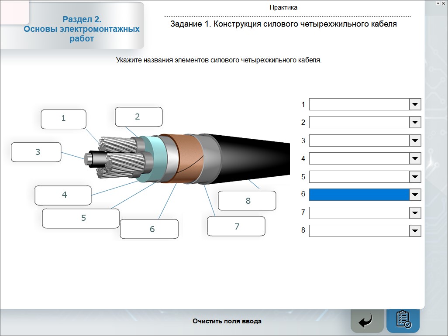Screen dimensions: 448x336
Task: Select the combo box field for element 7
Action: tap(359, 213)
